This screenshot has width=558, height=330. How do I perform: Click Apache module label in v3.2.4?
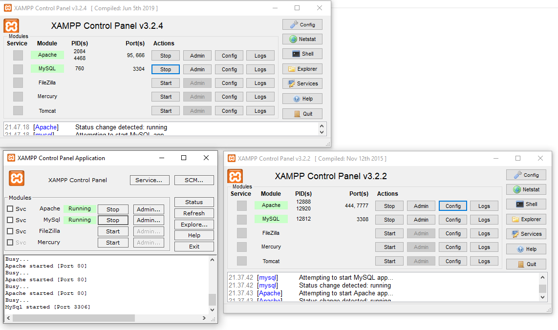click(x=47, y=55)
